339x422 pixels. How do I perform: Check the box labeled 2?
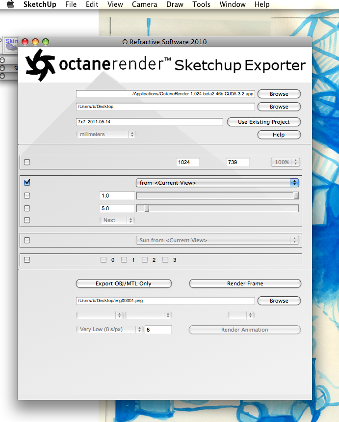click(145, 260)
